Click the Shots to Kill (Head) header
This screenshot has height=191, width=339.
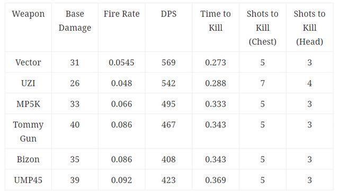click(x=309, y=28)
